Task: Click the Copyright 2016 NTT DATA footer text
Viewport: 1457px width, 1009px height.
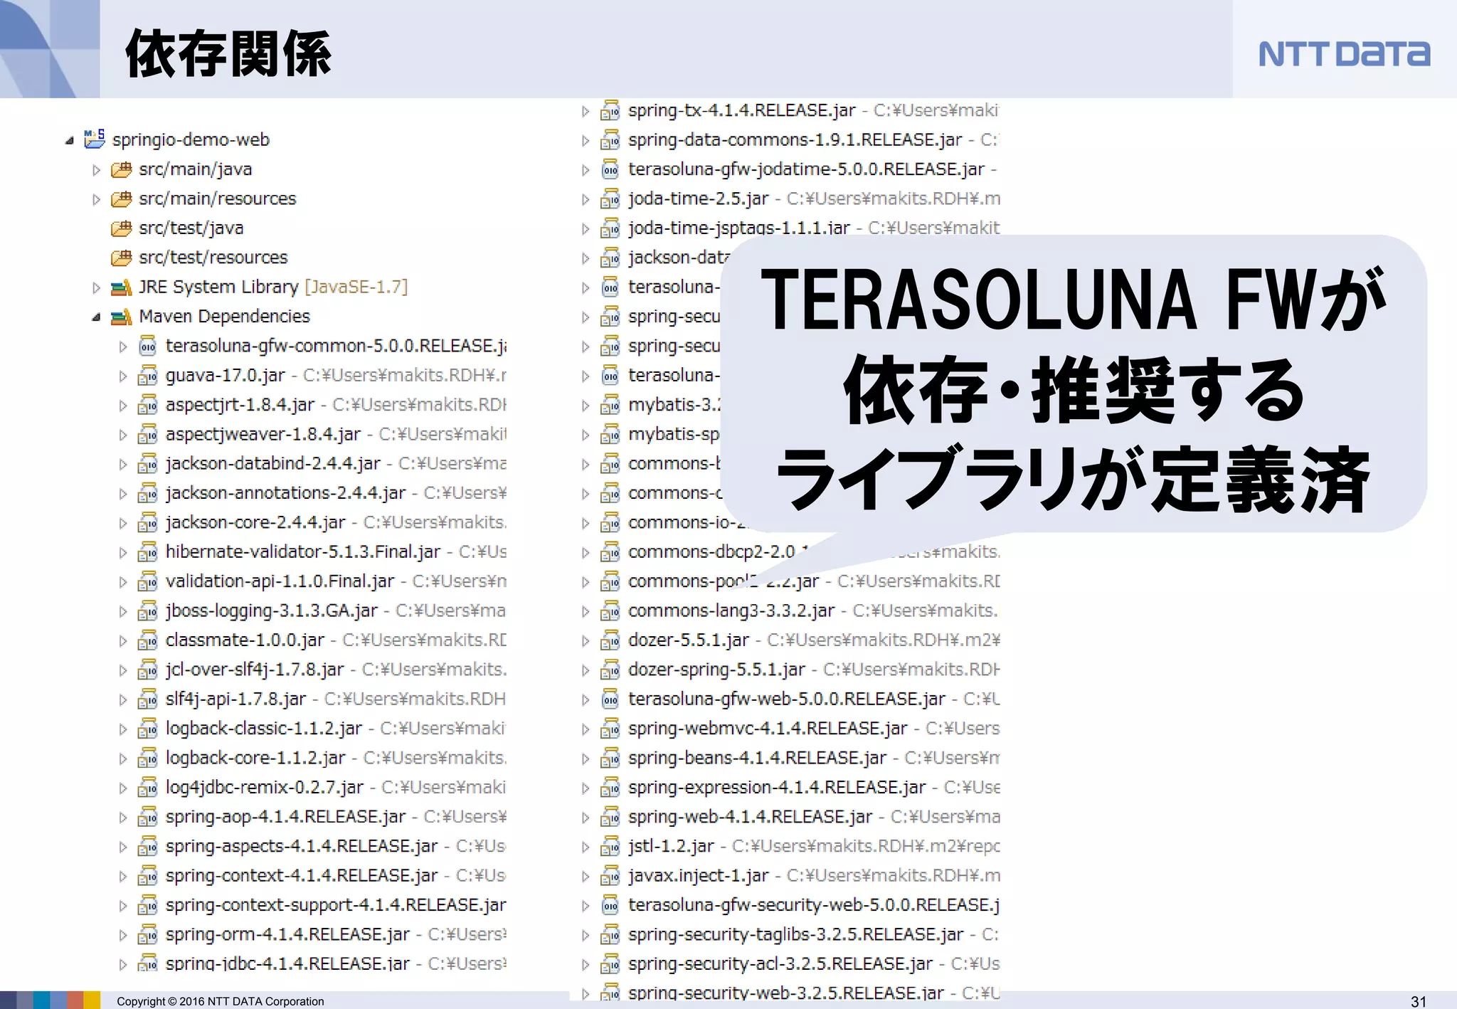Action: click(221, 1001)
